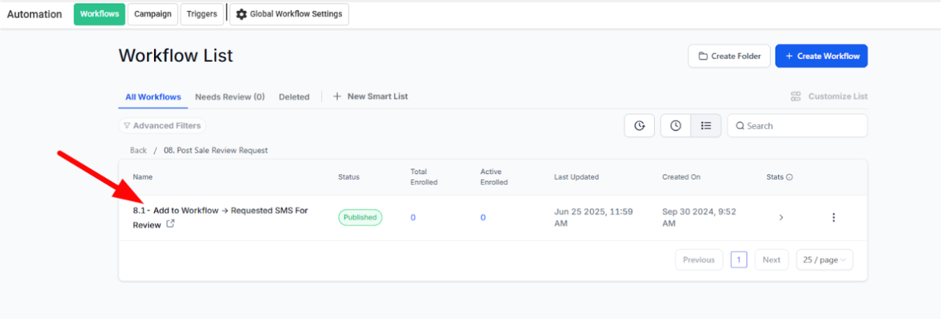
Task: Open three-dot menu for workflow 8.1
Action: (x=833, y=217)
